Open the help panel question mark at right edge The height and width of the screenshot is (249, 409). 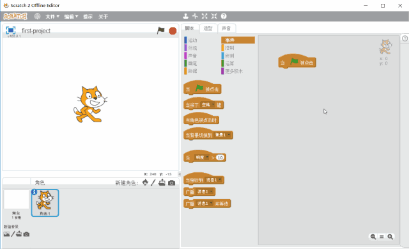click(x=405, y=38)
